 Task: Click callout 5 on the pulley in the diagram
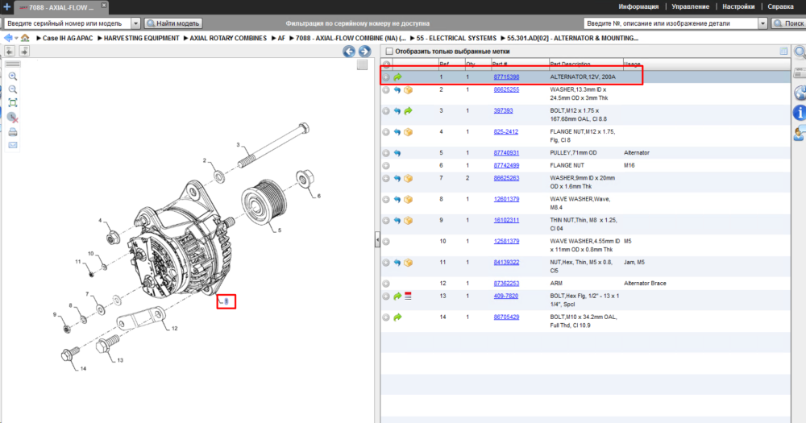pyautogui.click(x=280, y=230)
